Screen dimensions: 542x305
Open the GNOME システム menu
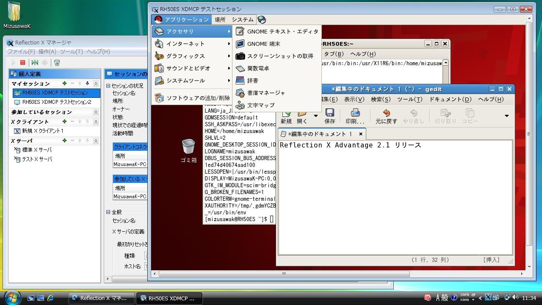[x=243, y=19]
